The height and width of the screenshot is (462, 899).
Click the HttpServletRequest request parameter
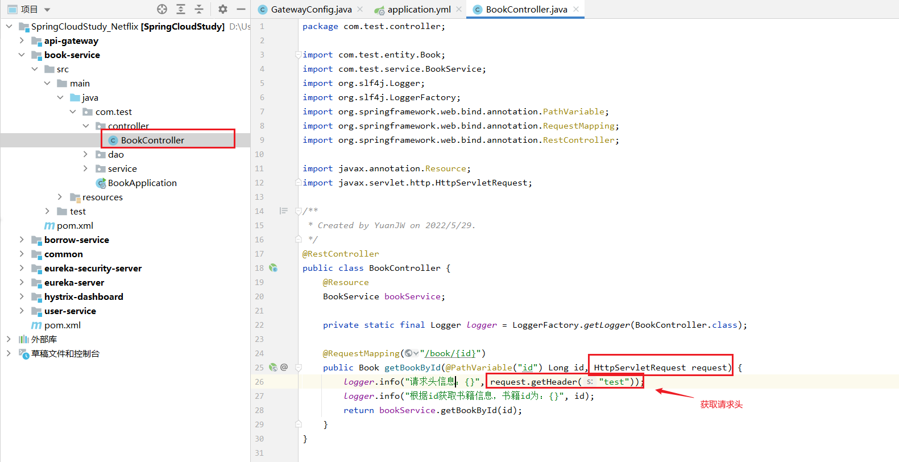point(660,368)
